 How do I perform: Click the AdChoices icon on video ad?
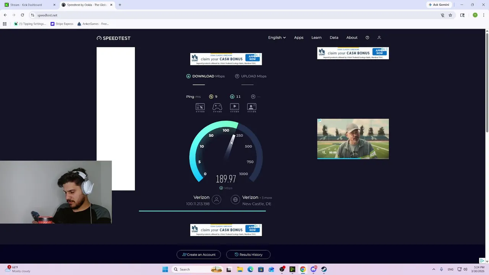[x=319, y=121]
